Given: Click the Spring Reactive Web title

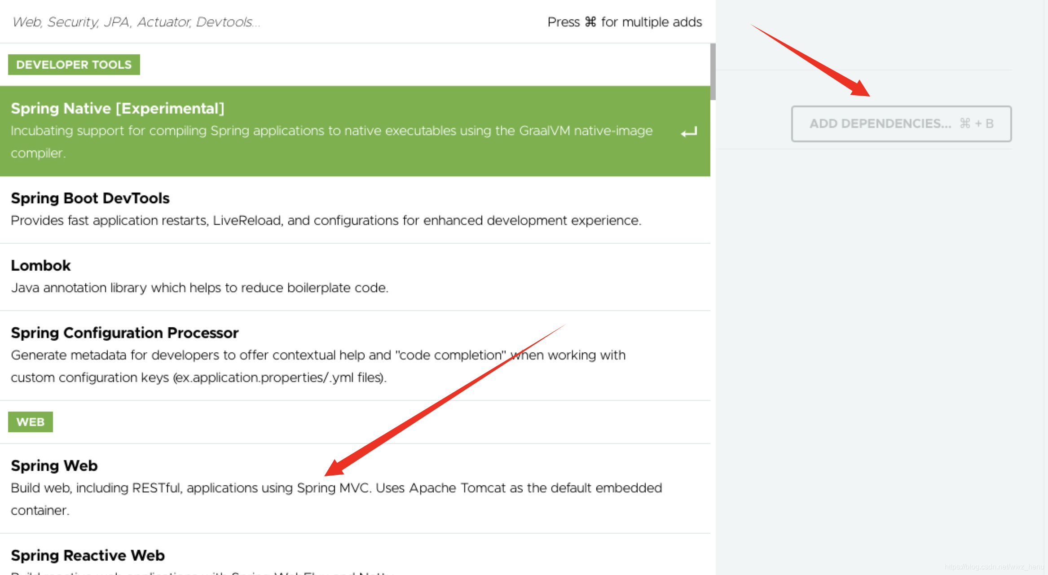Looking at the screenshot, I should click(x=88, y=555).
